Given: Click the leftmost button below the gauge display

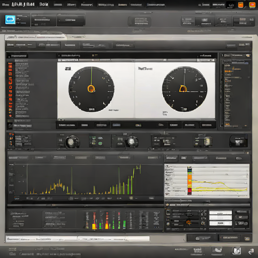Looking at the screenshot, I should 67,125.
